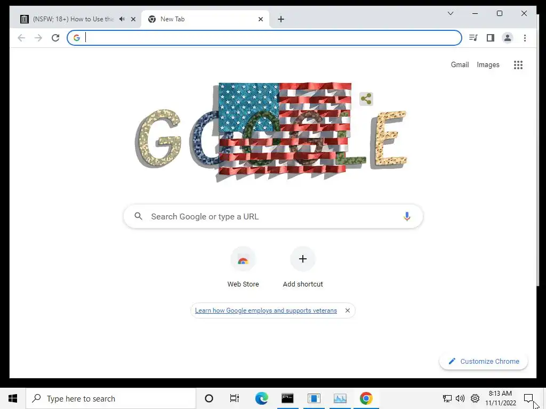Open a new tab with the plus button
Screen dimensions: 546x409
281,19
